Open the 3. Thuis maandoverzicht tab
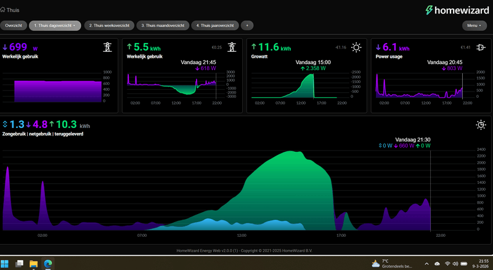 tap(161, 26)
